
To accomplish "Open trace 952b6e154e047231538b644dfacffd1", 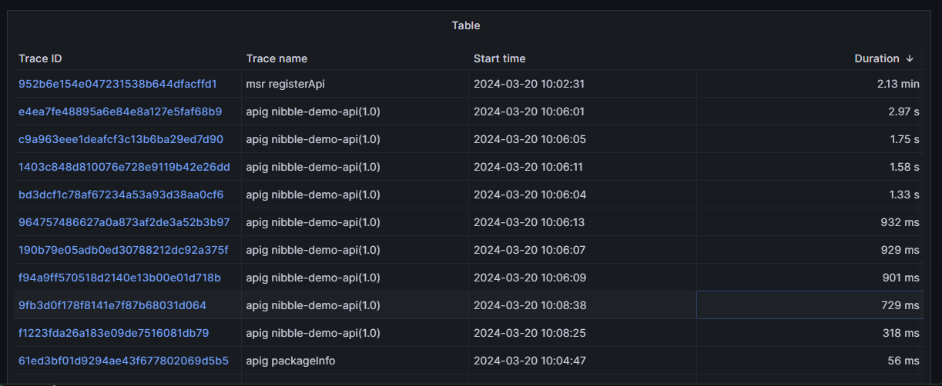I will point(117,84).
